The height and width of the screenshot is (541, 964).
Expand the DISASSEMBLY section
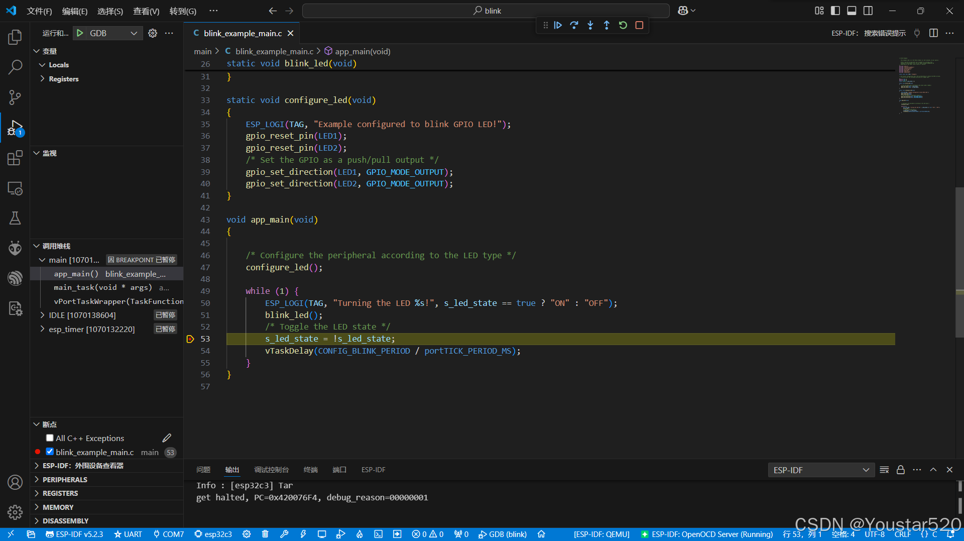point(107,521)
